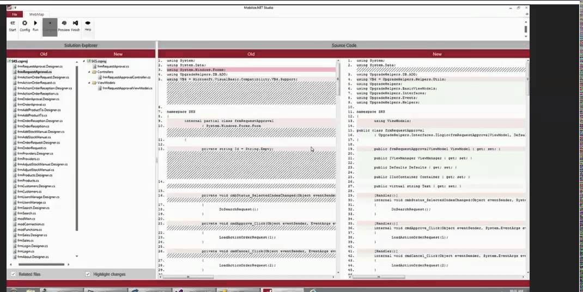Click the New header of Source Code

click(x=437, y=54)
